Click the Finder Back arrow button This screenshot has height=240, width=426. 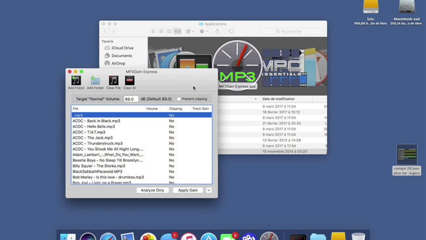(106, 31)
